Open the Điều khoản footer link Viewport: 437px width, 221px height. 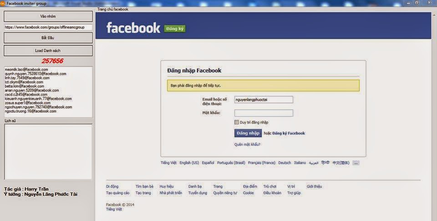(x=272, y=193)
